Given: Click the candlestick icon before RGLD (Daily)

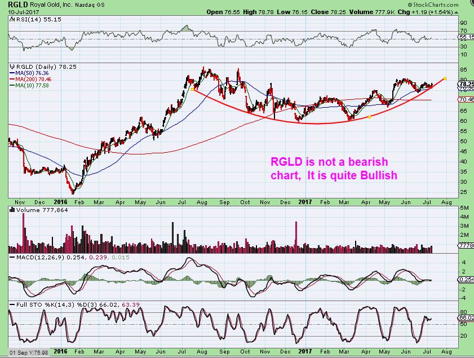Looking at the screenshot, I should click(12, 67).
